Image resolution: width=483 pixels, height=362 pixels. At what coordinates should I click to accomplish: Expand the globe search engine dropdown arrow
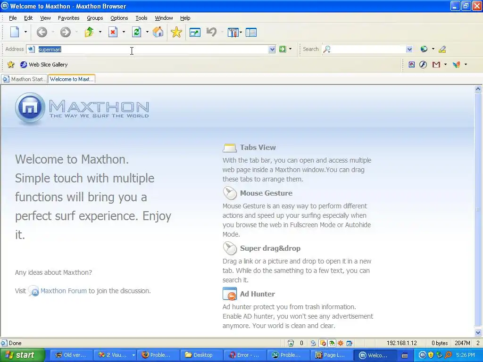(433, 49)
